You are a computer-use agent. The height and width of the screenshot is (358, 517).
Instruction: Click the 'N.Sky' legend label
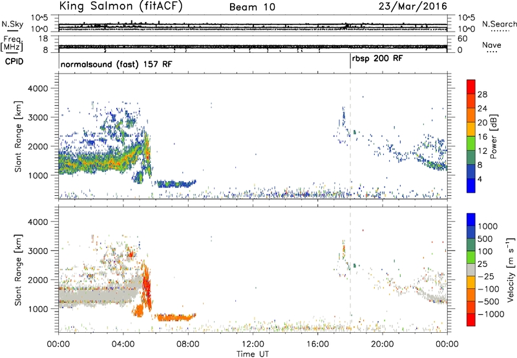coord(12,24)
